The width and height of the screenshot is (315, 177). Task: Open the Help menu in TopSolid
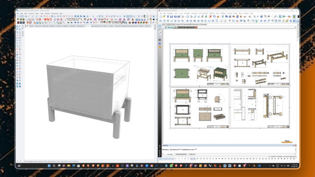coord(252,13)
